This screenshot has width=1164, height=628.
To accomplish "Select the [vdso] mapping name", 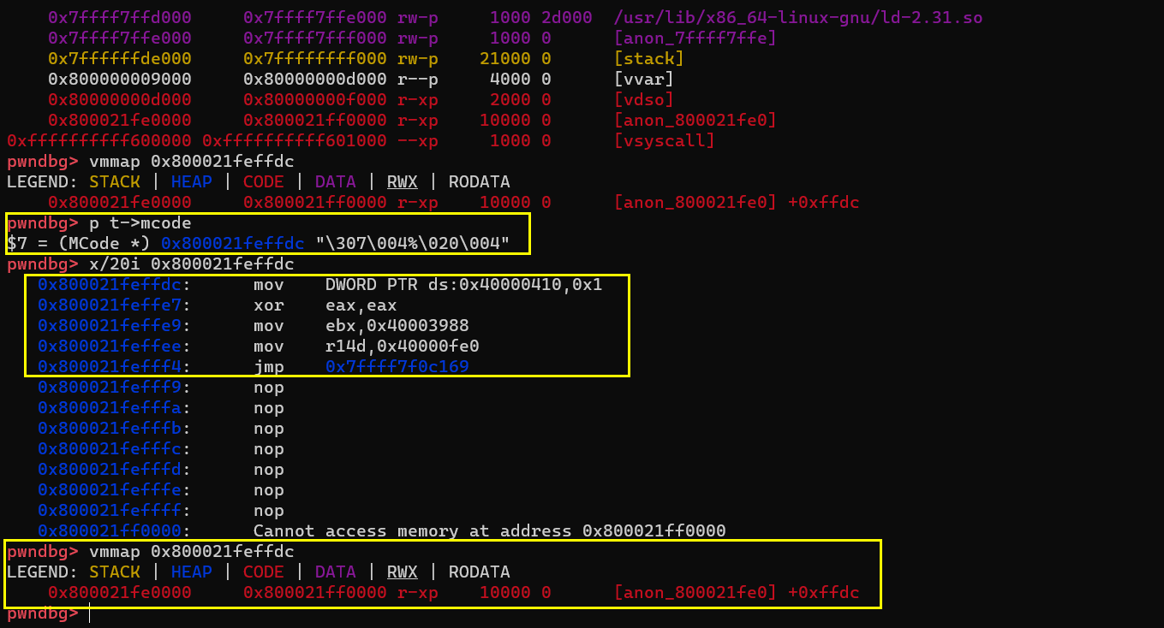I will (644, 100).
